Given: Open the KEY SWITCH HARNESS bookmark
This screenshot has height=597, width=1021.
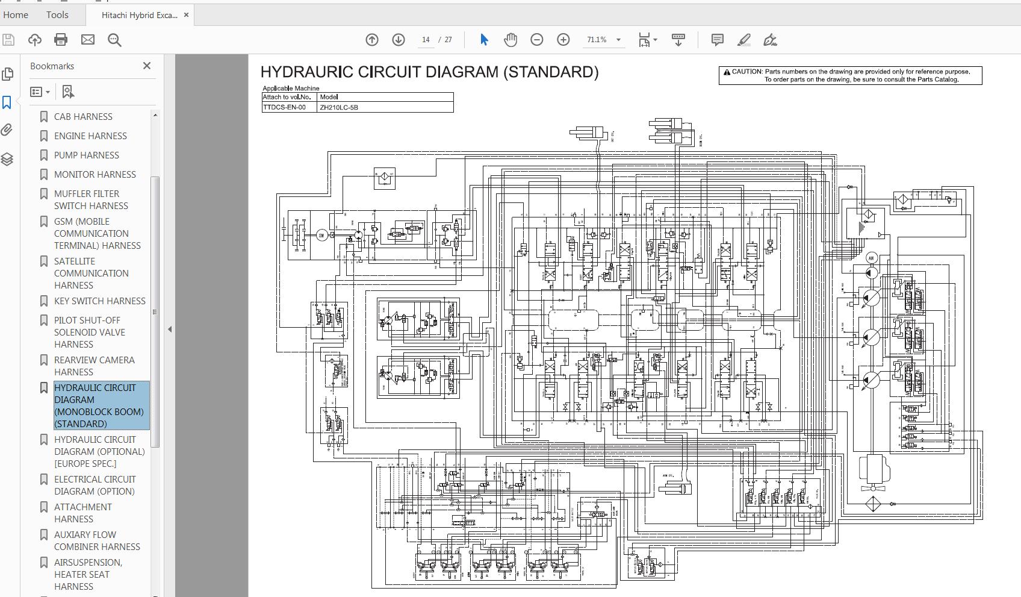Looking at the screenshot, I should 100,301.
